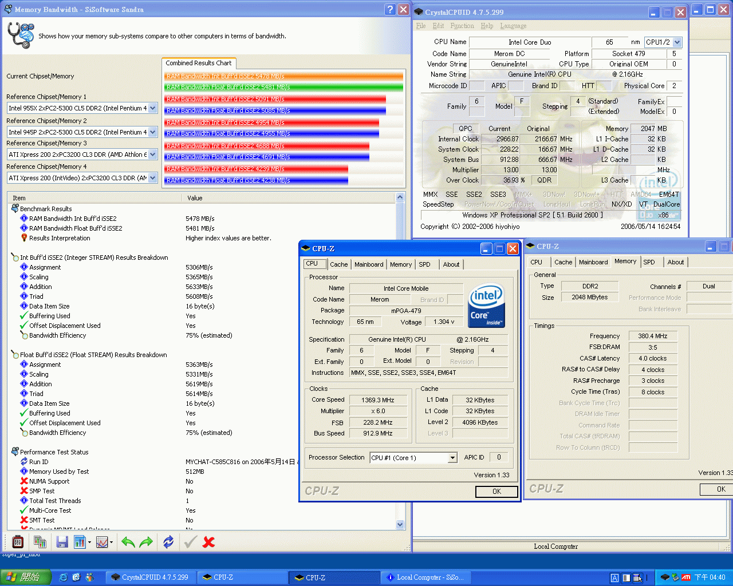Click results list scroll up arrow
This screenshot has width=733, height=586.
coord(400,197)
